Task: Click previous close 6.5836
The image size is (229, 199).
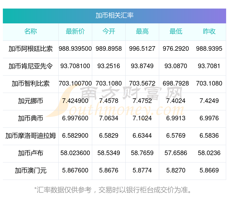Action: 209,136
